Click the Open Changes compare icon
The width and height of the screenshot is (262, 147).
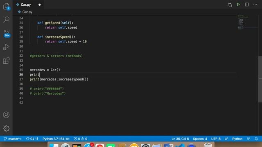click(230, 4)
